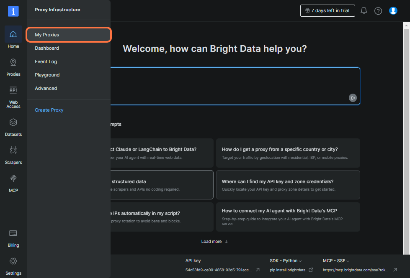This screenshot has width=410, height=278.
Task: Click the Proxy Infrastructure header text
Action: 57,10
